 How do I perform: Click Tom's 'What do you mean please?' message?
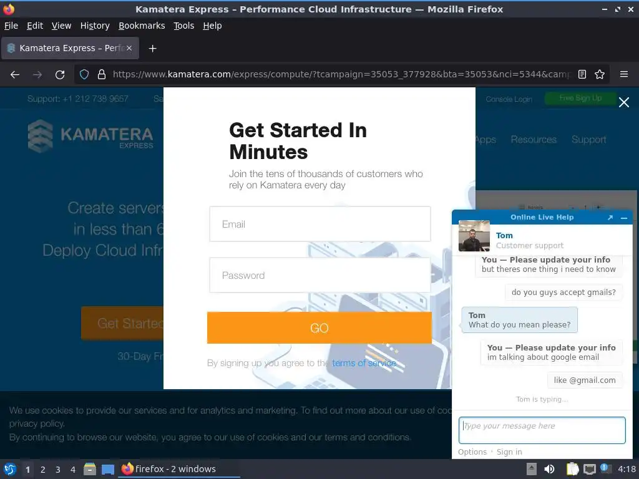click(x=520, y=320)
